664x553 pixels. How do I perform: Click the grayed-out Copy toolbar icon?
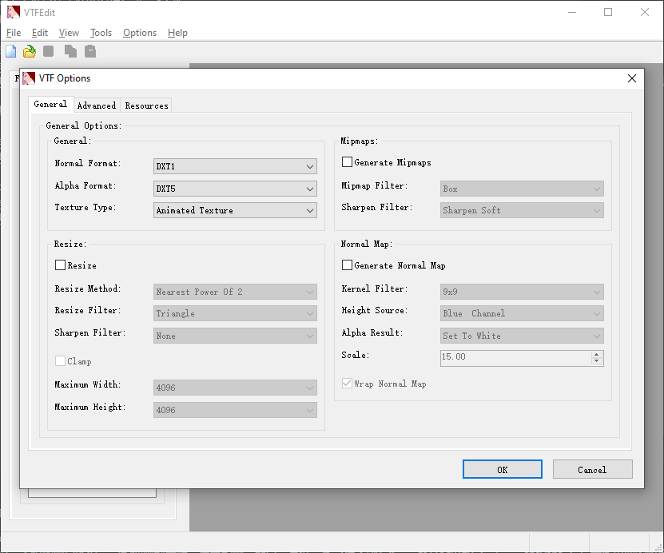click(70, 51)
